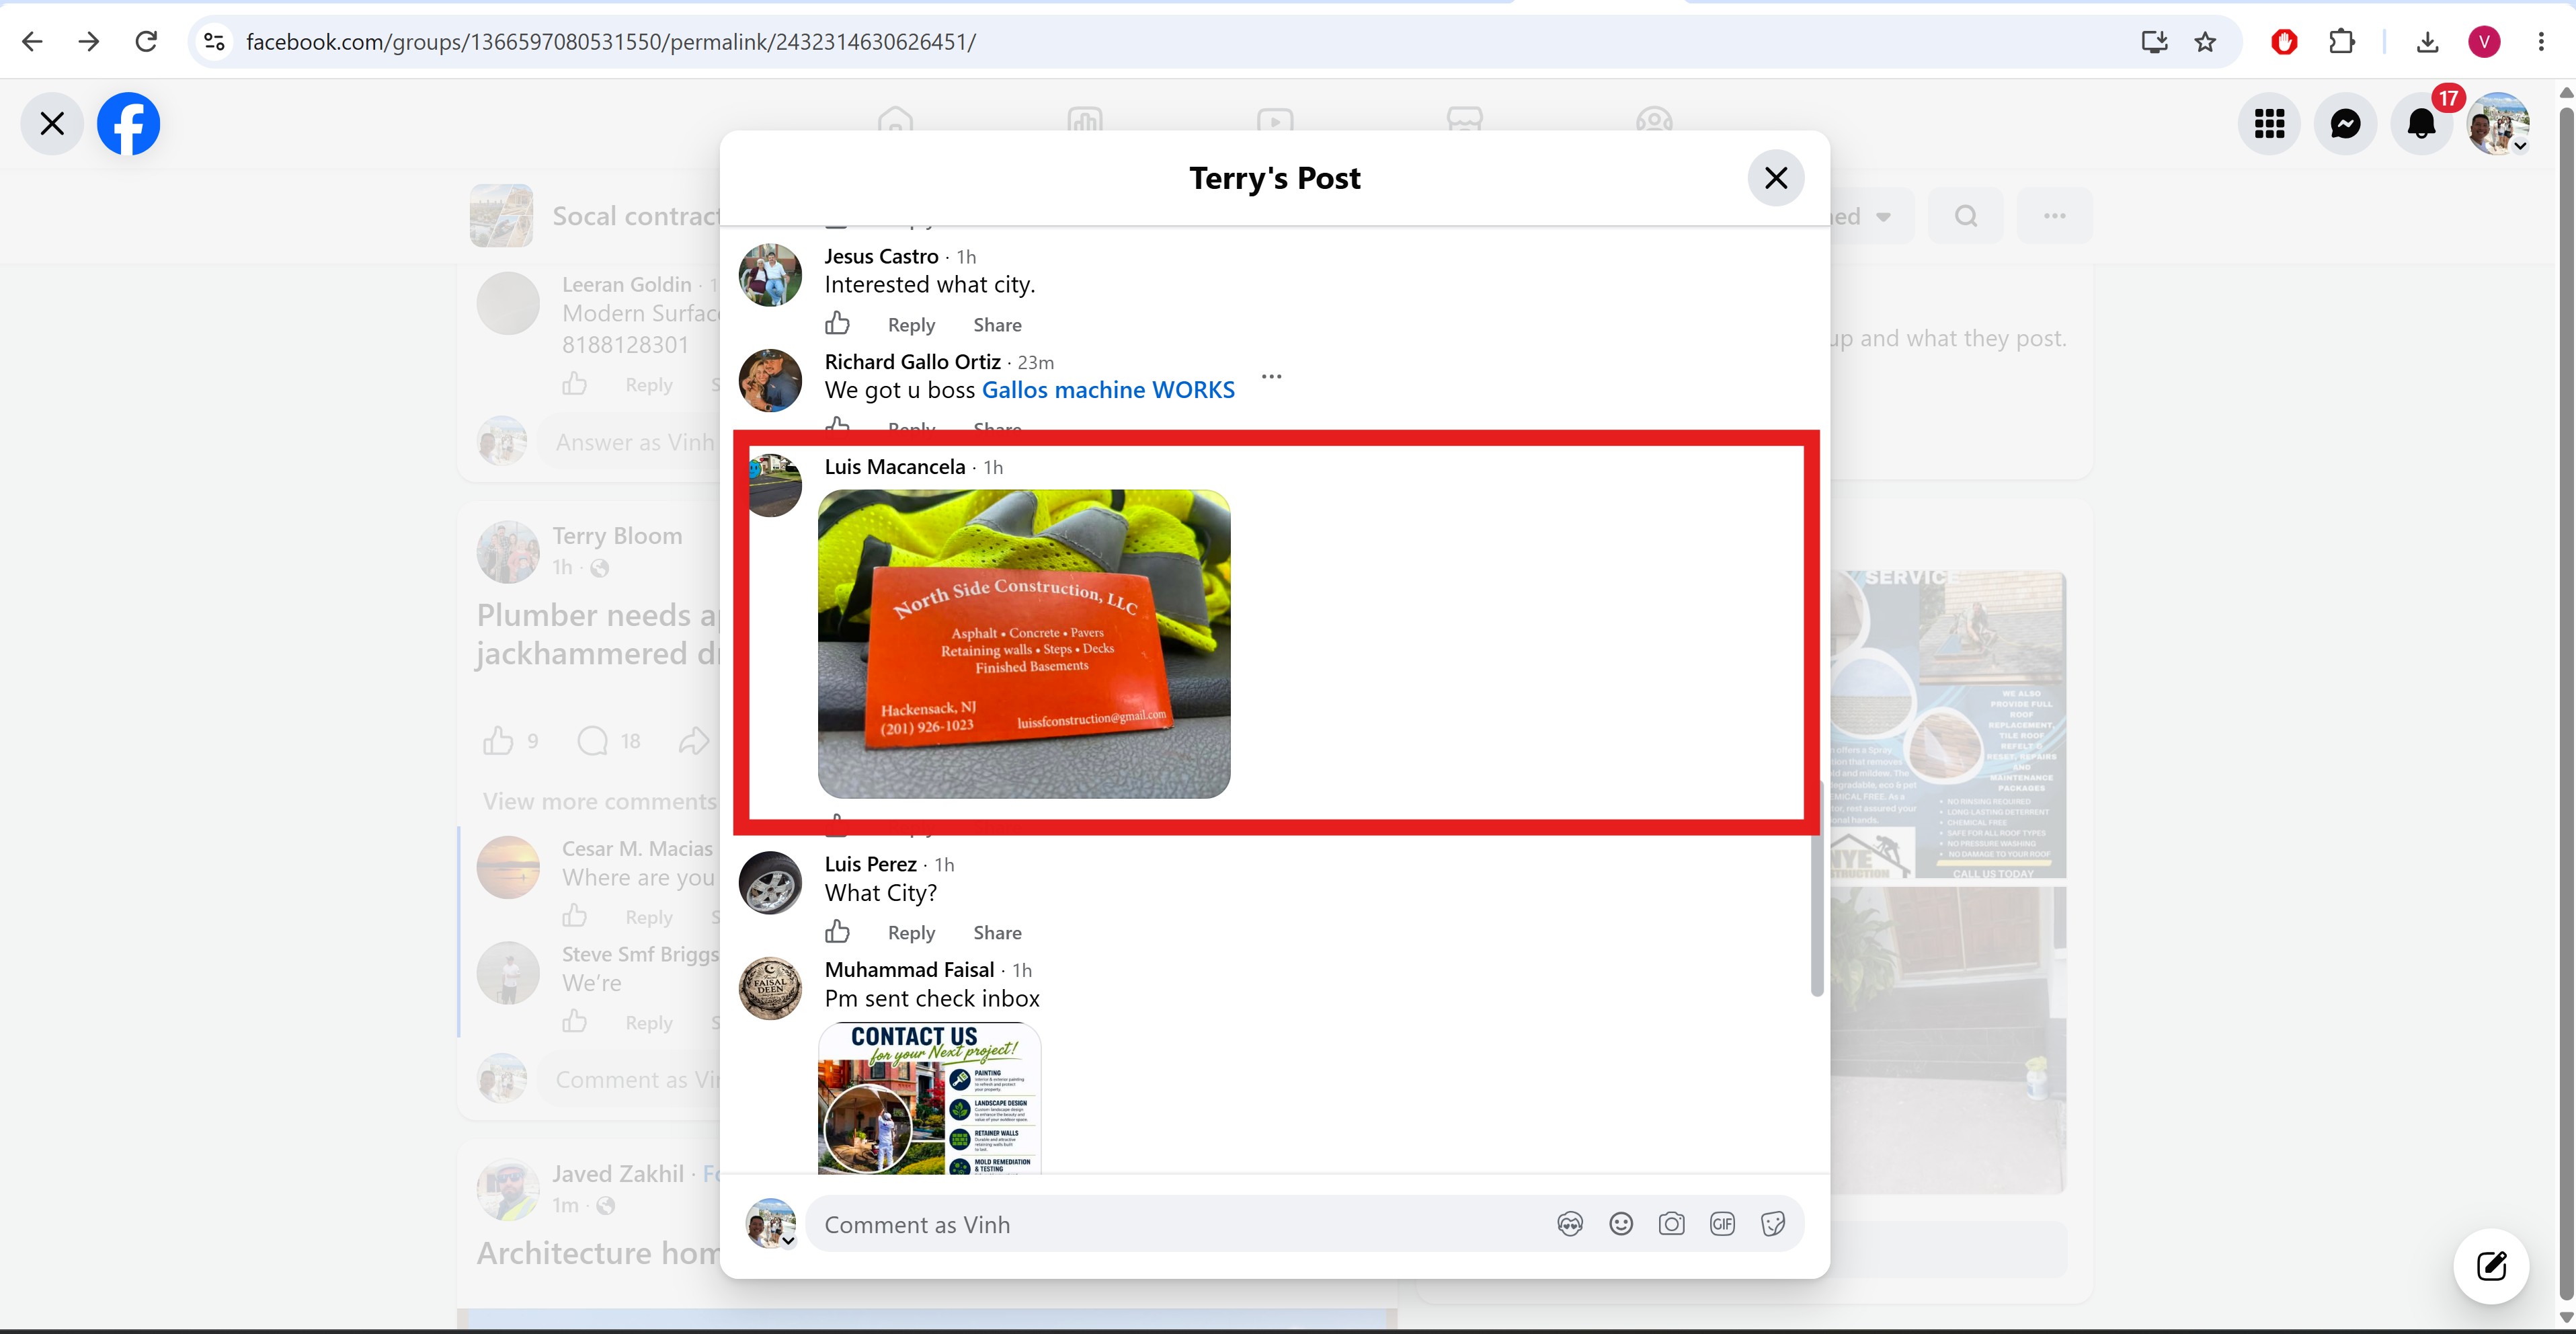Click the Comment as Vinh field

[1304, 1224]
